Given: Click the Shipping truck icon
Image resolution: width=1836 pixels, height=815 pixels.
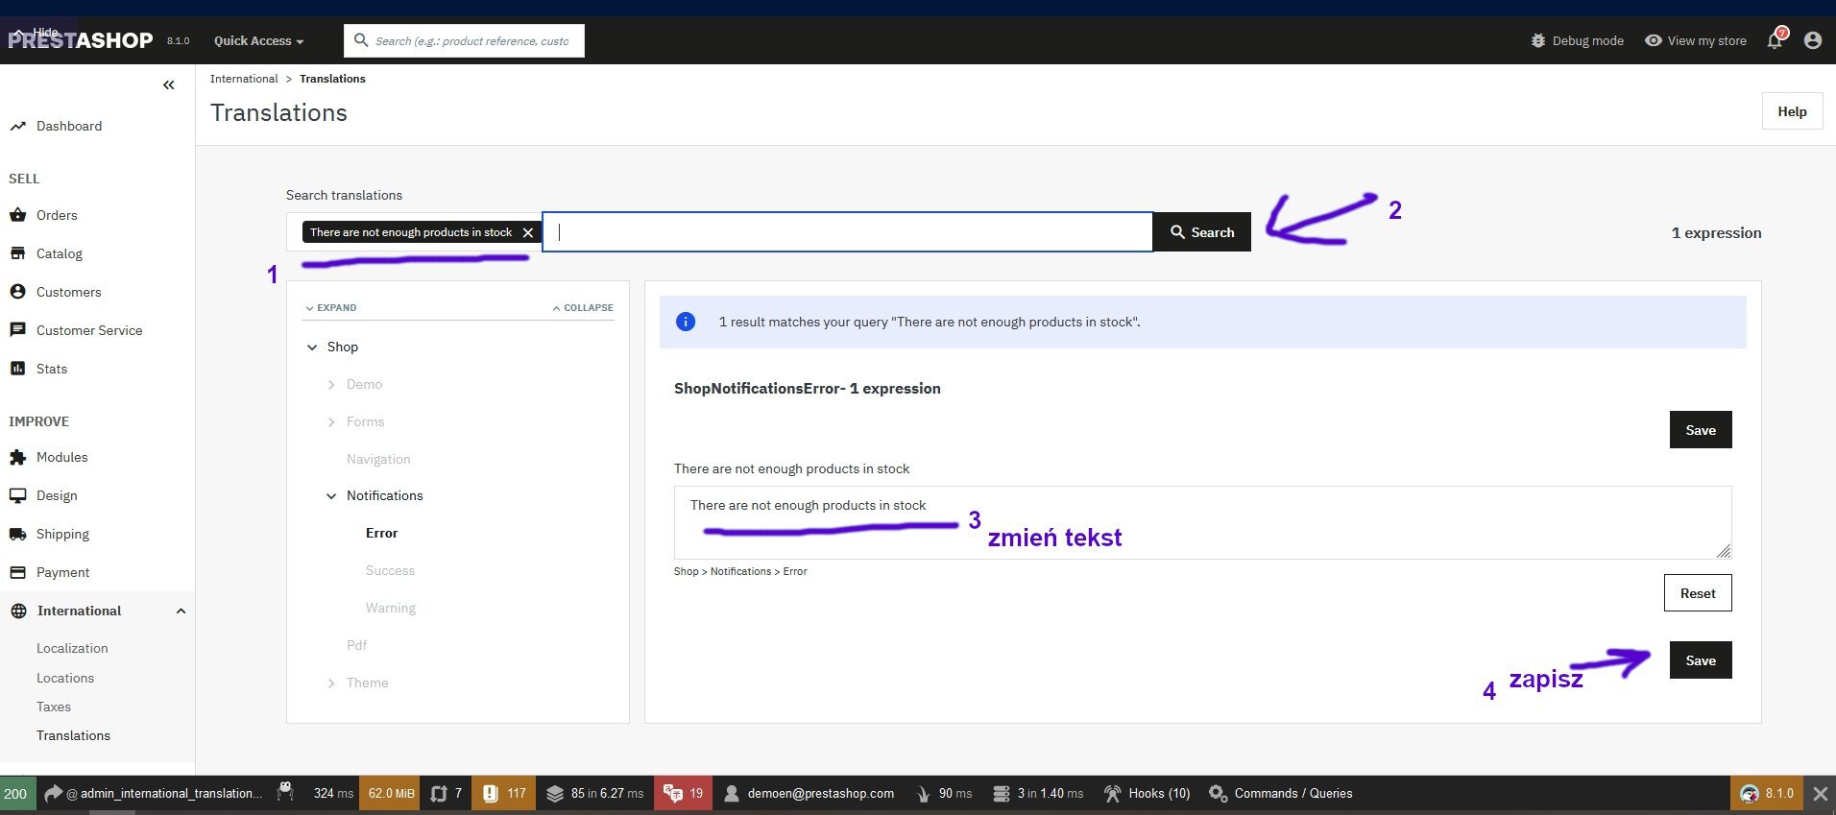Looking at the screenshot, I should pos(17,534).
